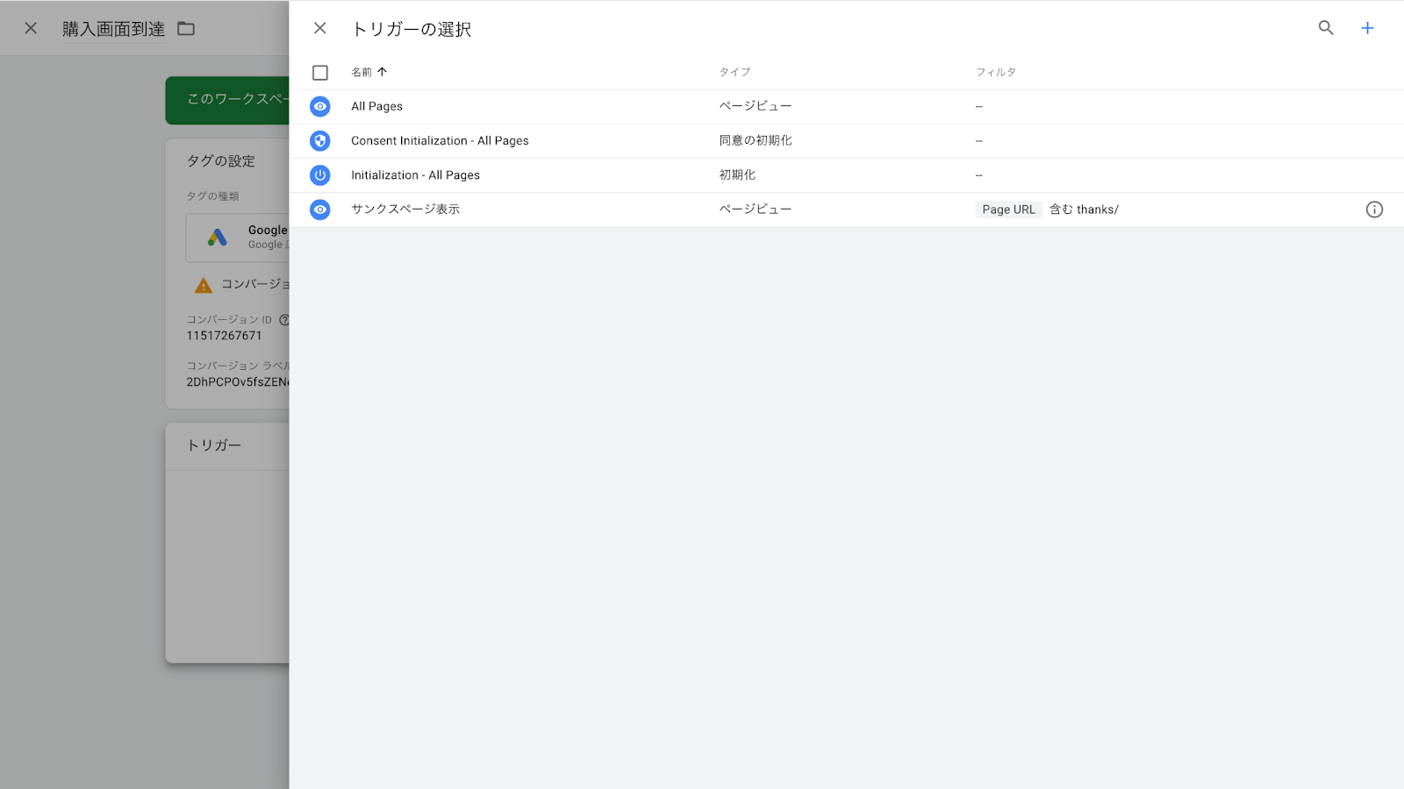Close the 購入画面到達 tag editor

click(31, 28)
